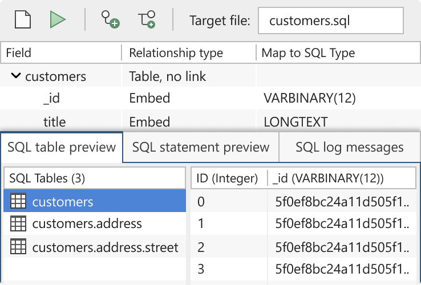
Task: Click the Map to SQL Type header
Action: click(338, 52)
